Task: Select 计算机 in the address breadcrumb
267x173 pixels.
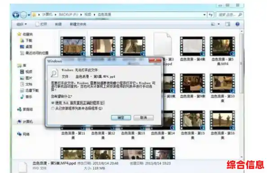Action: (47, 14)
